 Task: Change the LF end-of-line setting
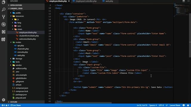[167, 105]
